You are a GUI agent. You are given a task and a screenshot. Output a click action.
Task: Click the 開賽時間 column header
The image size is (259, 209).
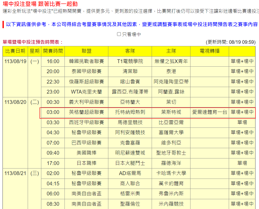click(53, 51)
